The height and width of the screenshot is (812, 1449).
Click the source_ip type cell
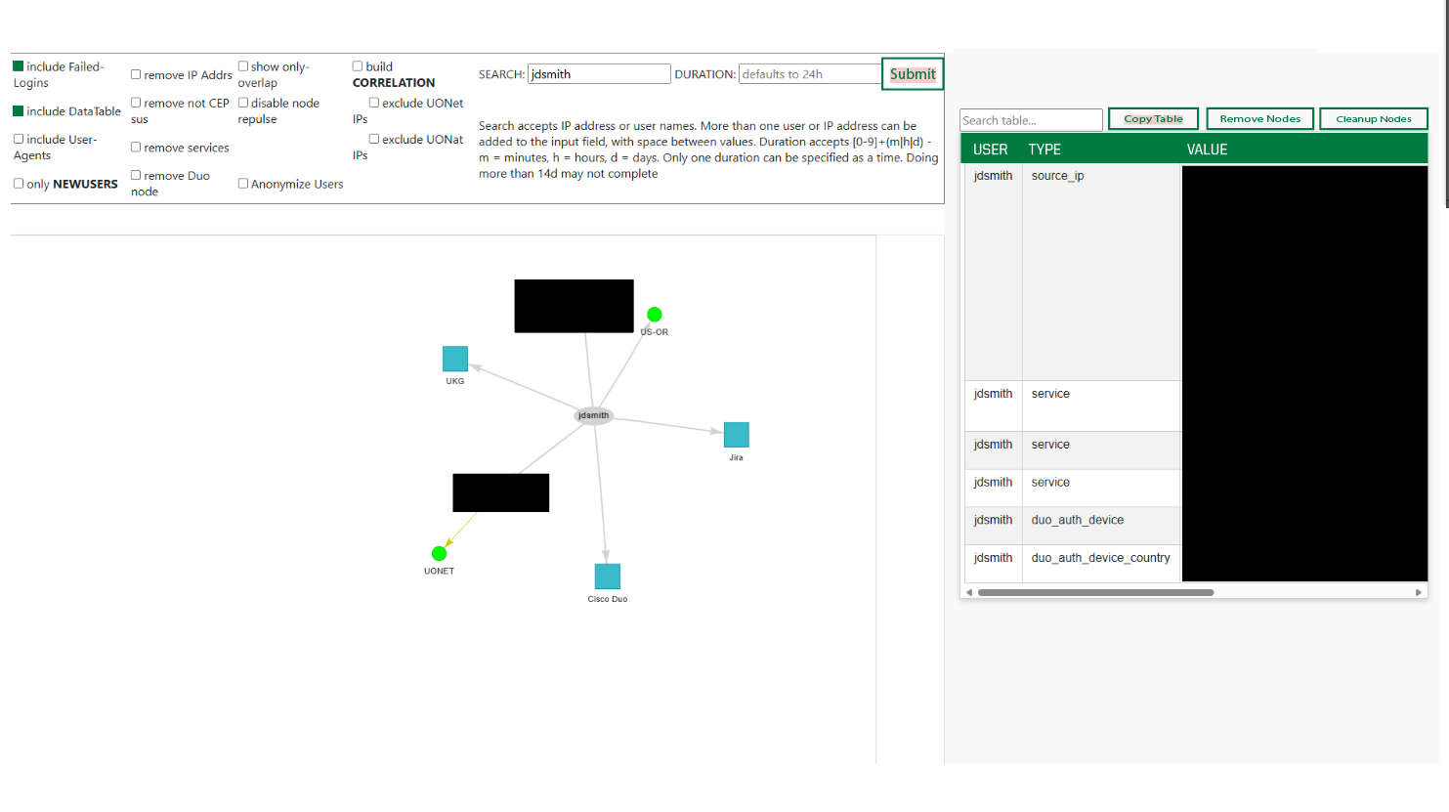(1101, 272)
